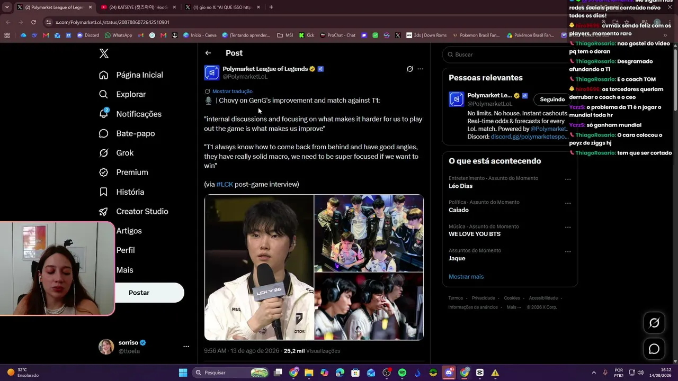Open more options for Jaque trend

(x=568, y=252)
